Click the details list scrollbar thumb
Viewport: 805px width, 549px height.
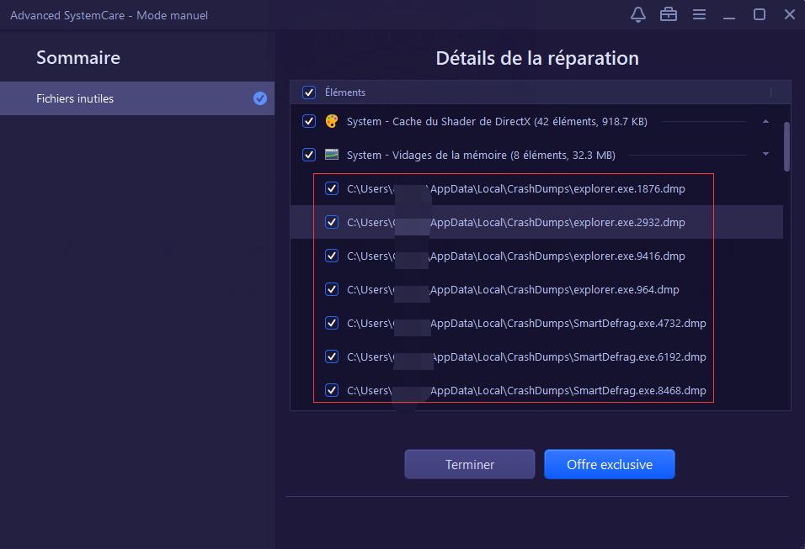(x=786, y=146)
